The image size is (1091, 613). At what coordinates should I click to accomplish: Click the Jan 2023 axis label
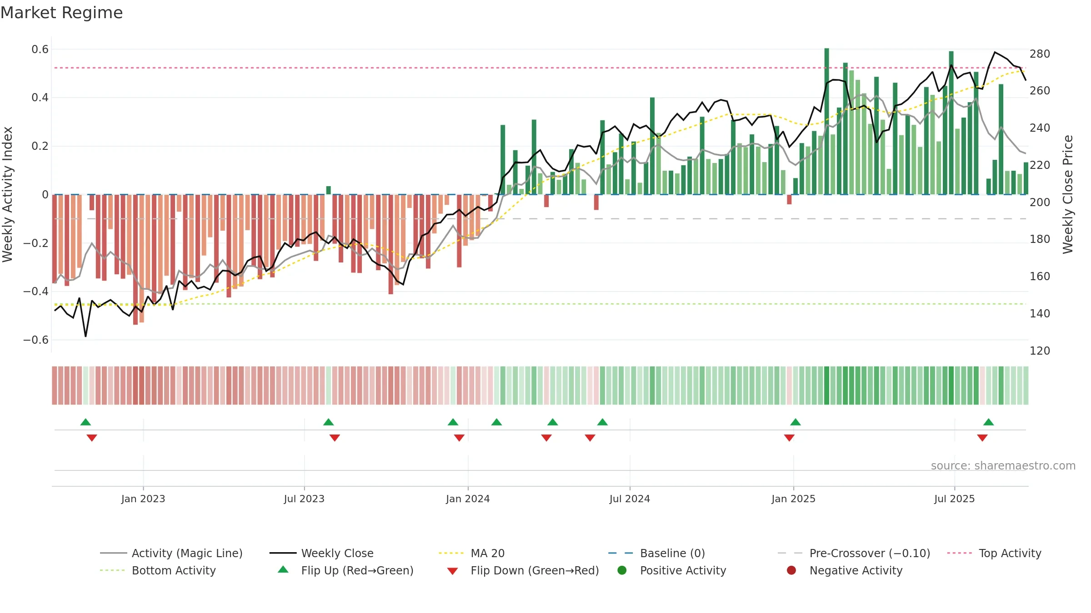(143, 499)
